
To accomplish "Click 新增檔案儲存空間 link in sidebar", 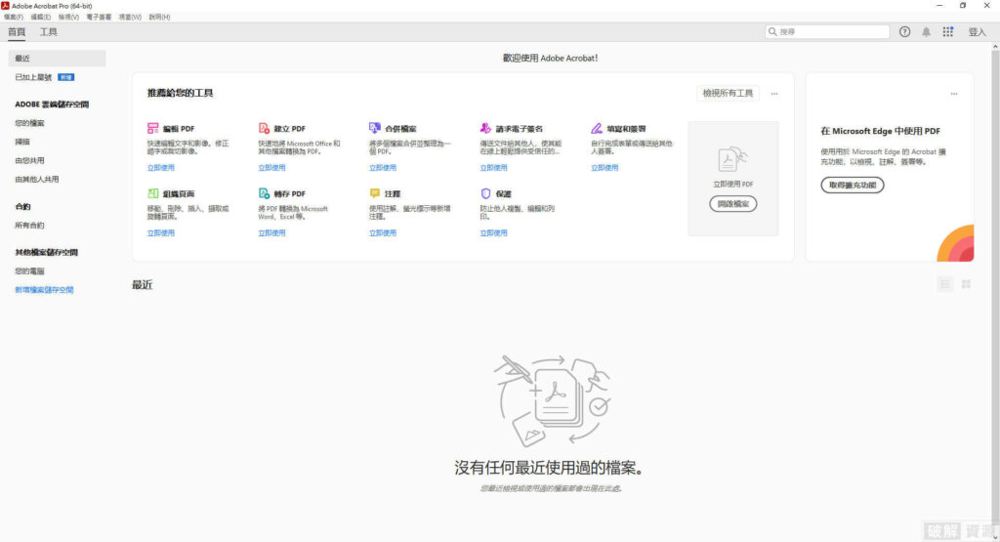I will tap(44, 289).
